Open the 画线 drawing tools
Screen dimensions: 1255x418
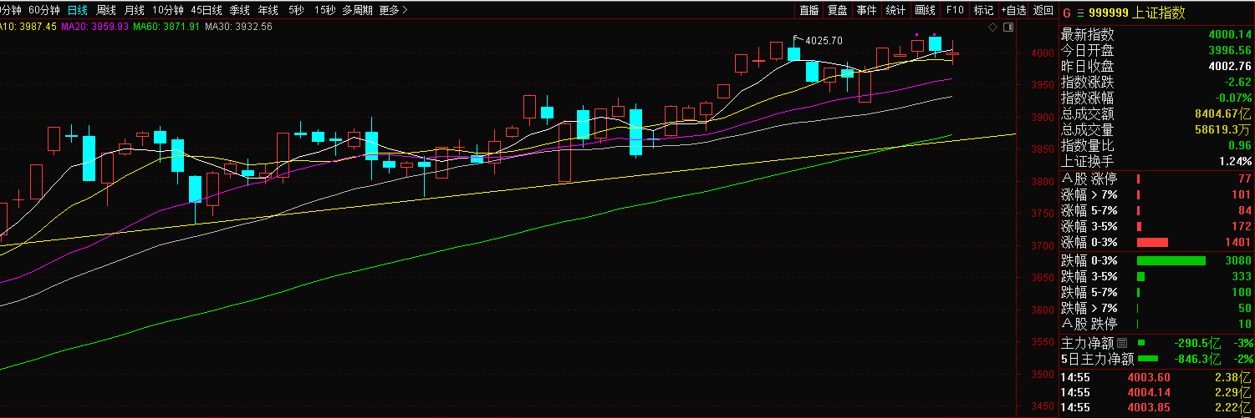click(925, 10)
